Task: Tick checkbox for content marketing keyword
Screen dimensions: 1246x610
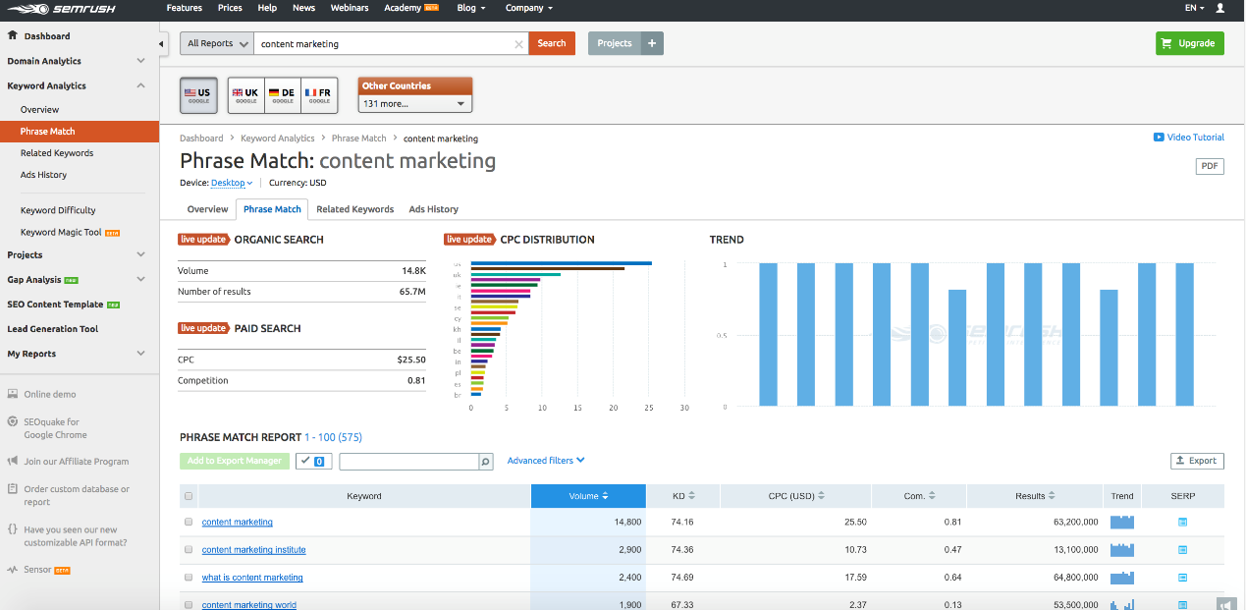Action: 189,523
